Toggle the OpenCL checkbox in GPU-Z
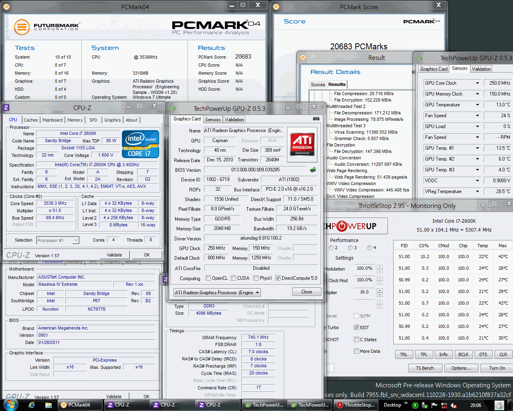The height and width of the screenshot is (411, 513). coord(208,278)
